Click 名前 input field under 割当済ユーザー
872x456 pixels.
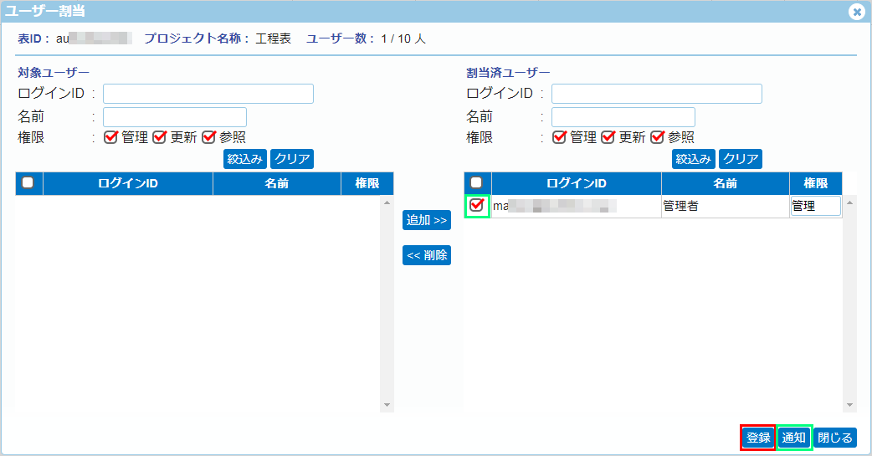click(x=623, y=117)
